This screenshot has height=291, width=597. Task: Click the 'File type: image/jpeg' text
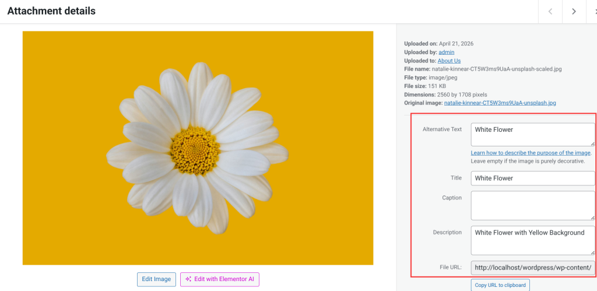pyautogui.click(x=431, y=78)
